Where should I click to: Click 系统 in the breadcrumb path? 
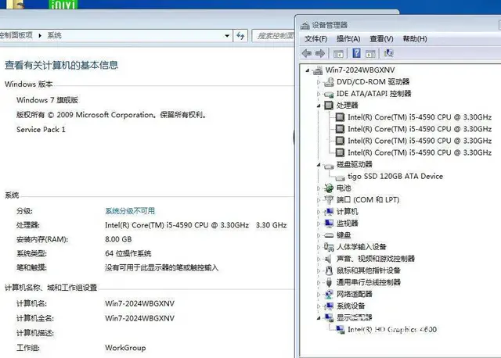tap(54, 35)
